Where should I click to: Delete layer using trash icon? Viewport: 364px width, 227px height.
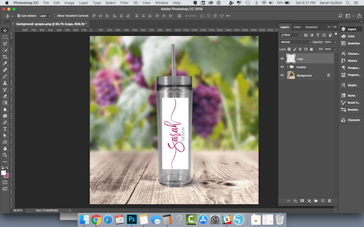coord(330,200)
